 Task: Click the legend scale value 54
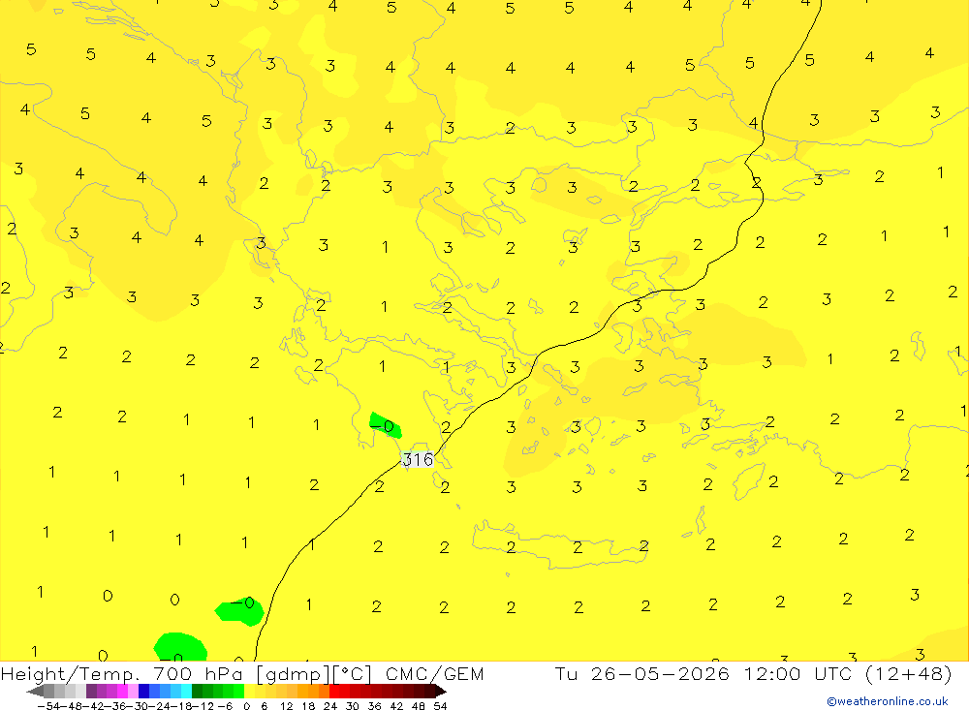[440, 706]
